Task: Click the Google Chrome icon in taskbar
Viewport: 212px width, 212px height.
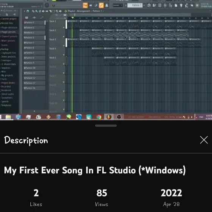Action: [99, 117]
